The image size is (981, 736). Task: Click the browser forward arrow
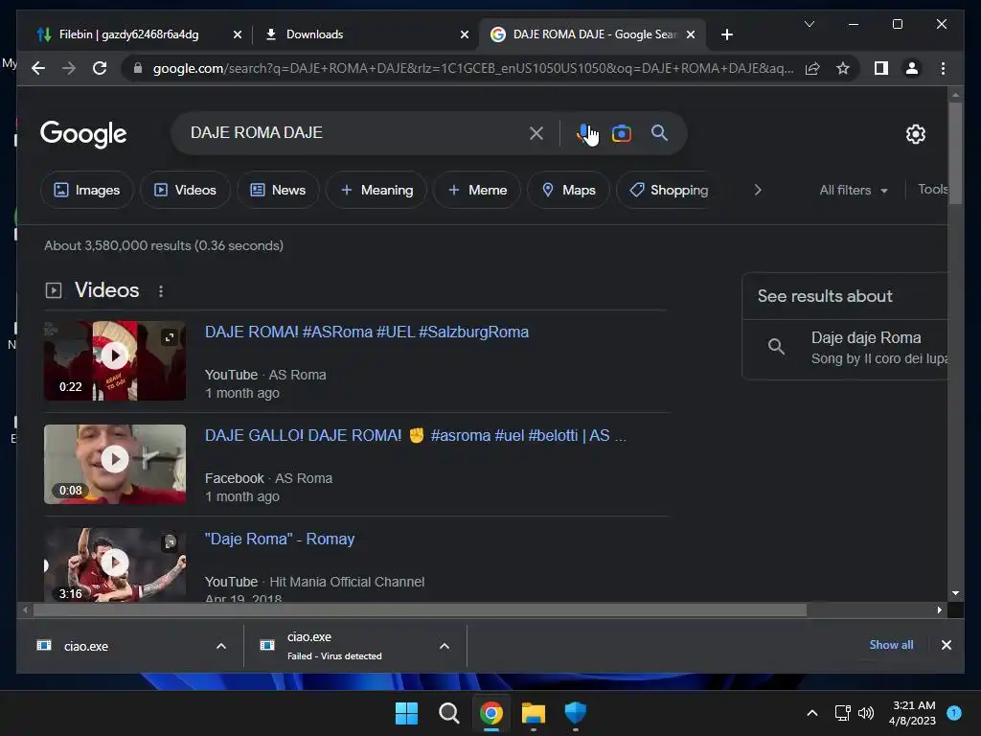tap(69, 68)
